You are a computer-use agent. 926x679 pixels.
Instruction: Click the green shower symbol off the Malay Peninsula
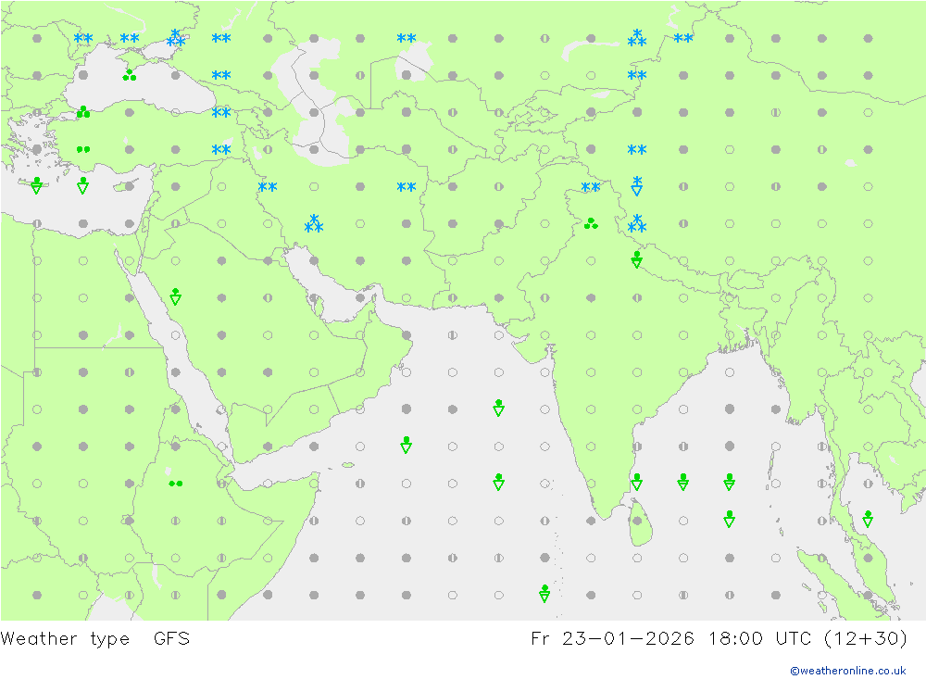868,520
